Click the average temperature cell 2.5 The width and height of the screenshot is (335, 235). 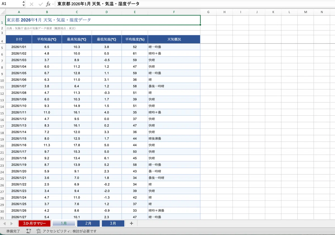pyautogui.click(x=47, y=184)
